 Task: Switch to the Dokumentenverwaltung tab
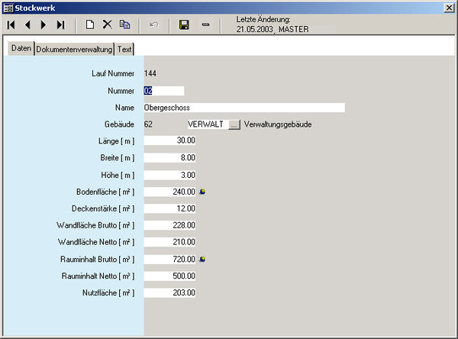74,49
